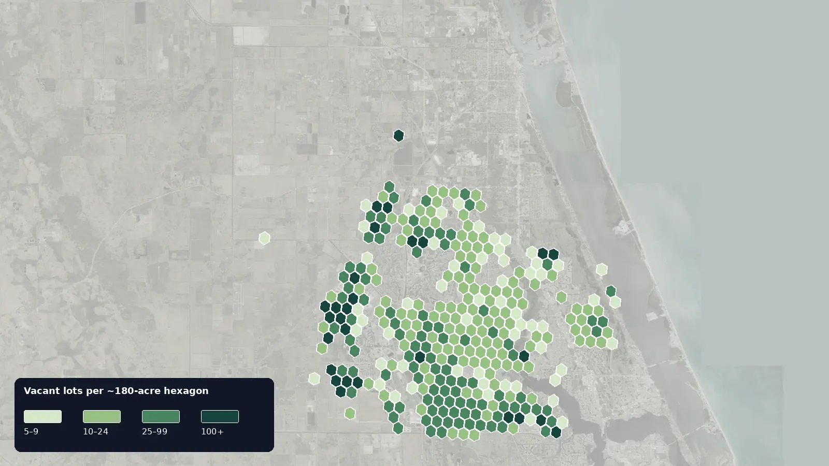The image size is (829, 466).
Task: Click the '10–24' legend label
Action: (x=95, y=431)
